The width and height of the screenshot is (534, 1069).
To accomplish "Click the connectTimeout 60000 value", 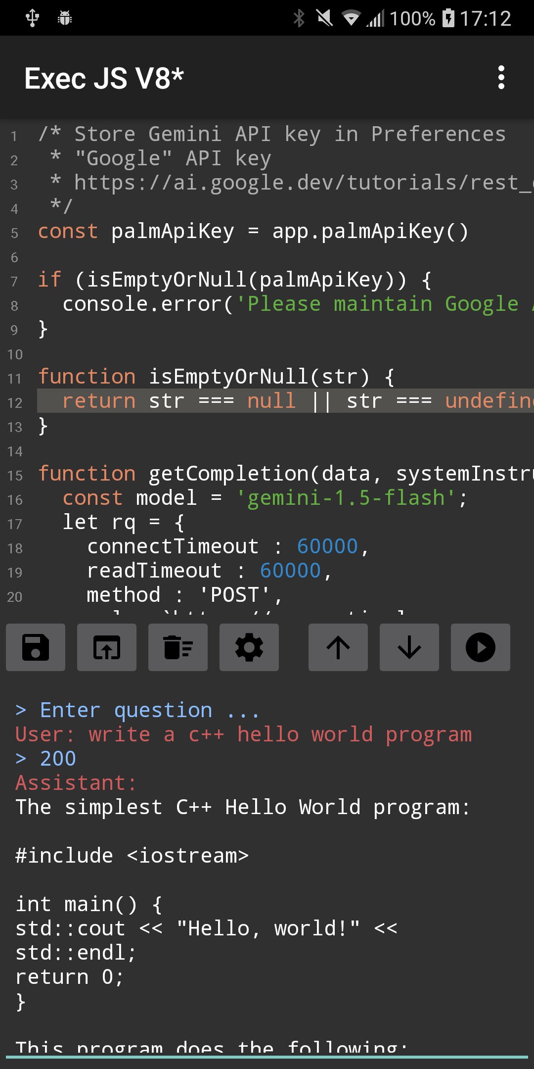I will click(x=327, y=546).
